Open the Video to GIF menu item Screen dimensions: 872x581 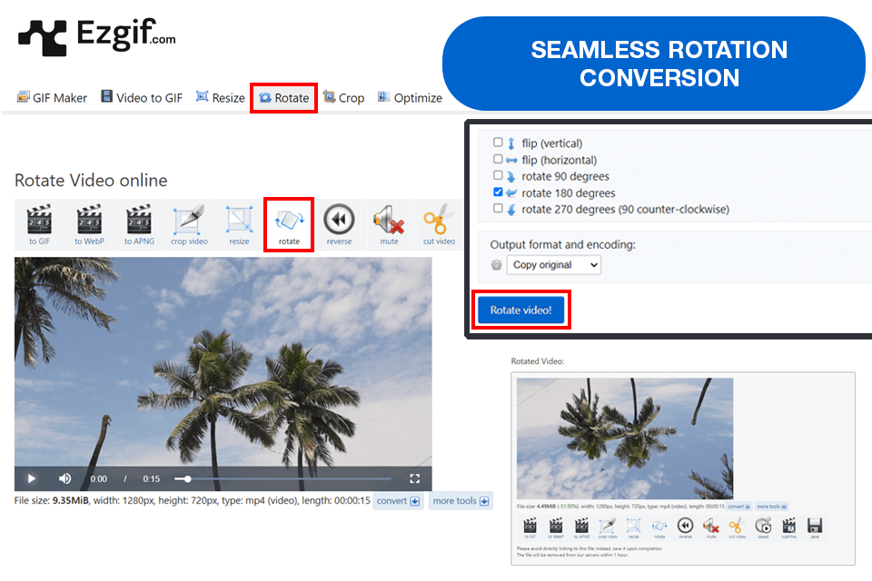[x=142, y=98]
